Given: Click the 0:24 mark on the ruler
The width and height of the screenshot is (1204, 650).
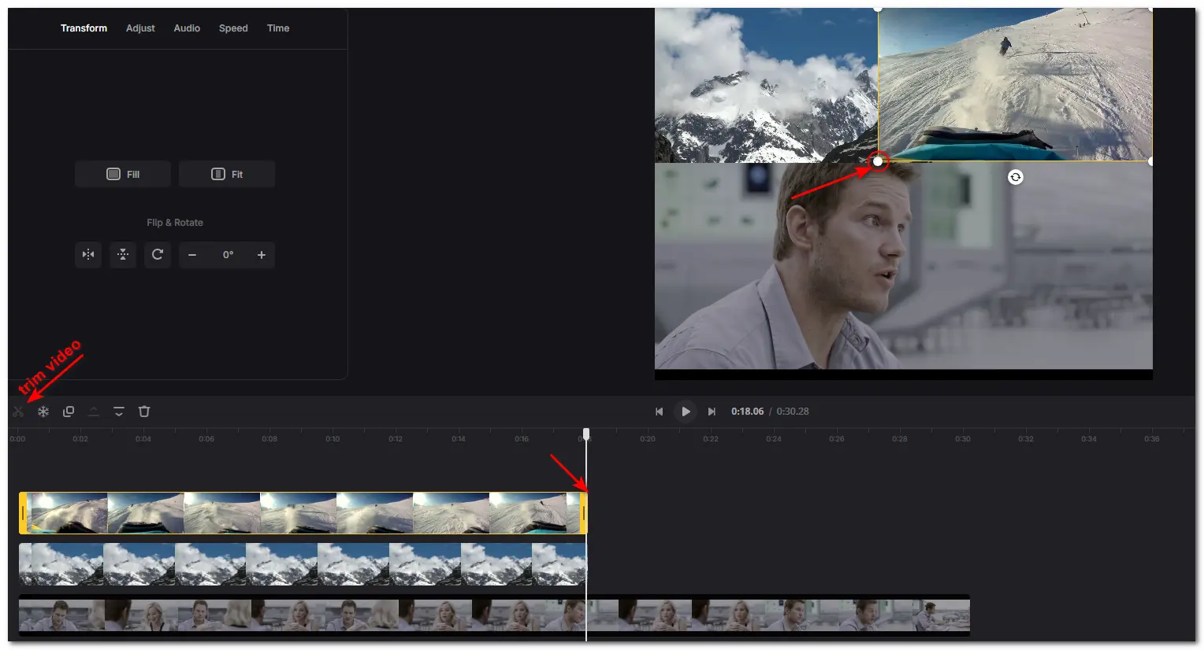Looking at the screenshot, I should [774, 439].
